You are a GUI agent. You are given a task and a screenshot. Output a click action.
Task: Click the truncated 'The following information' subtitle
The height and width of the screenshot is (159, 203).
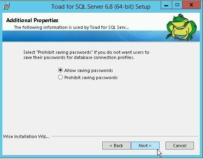pos(71,27)
